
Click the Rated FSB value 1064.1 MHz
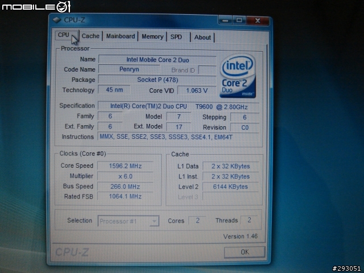tap(125, 196)
